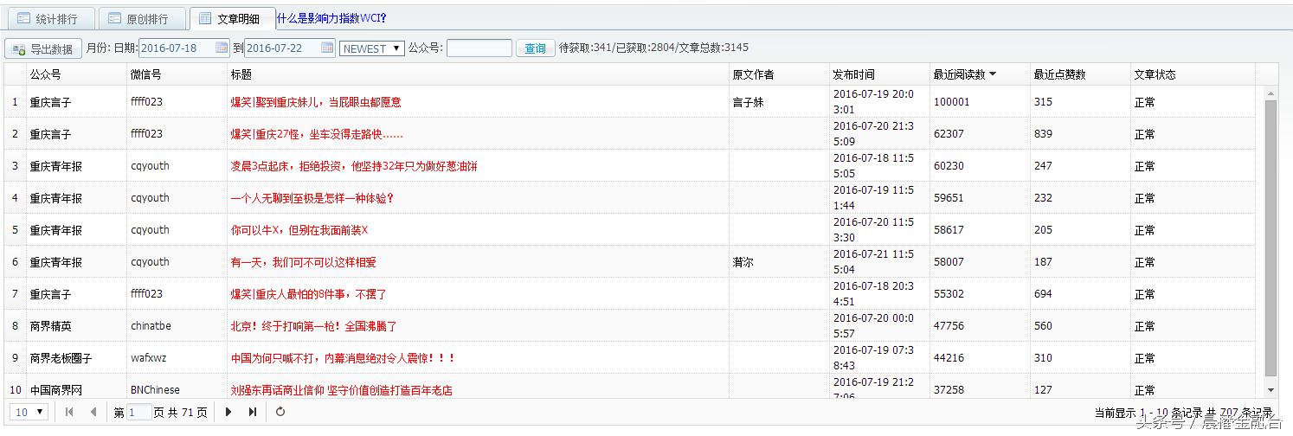This screenshot has width=1293, height=436.
Task: Open article 你可以牛X，但别在我面前装X
Action: pos(299,230)
